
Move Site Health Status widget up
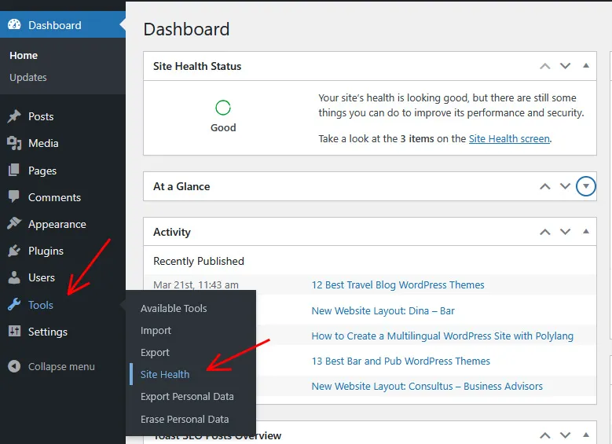[545, 66]
